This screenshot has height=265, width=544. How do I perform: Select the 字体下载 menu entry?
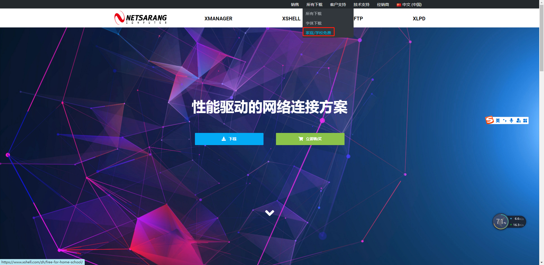point(313,23)
